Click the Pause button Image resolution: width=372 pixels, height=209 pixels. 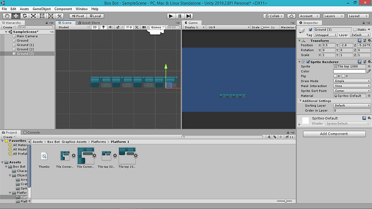pos(180,16)
